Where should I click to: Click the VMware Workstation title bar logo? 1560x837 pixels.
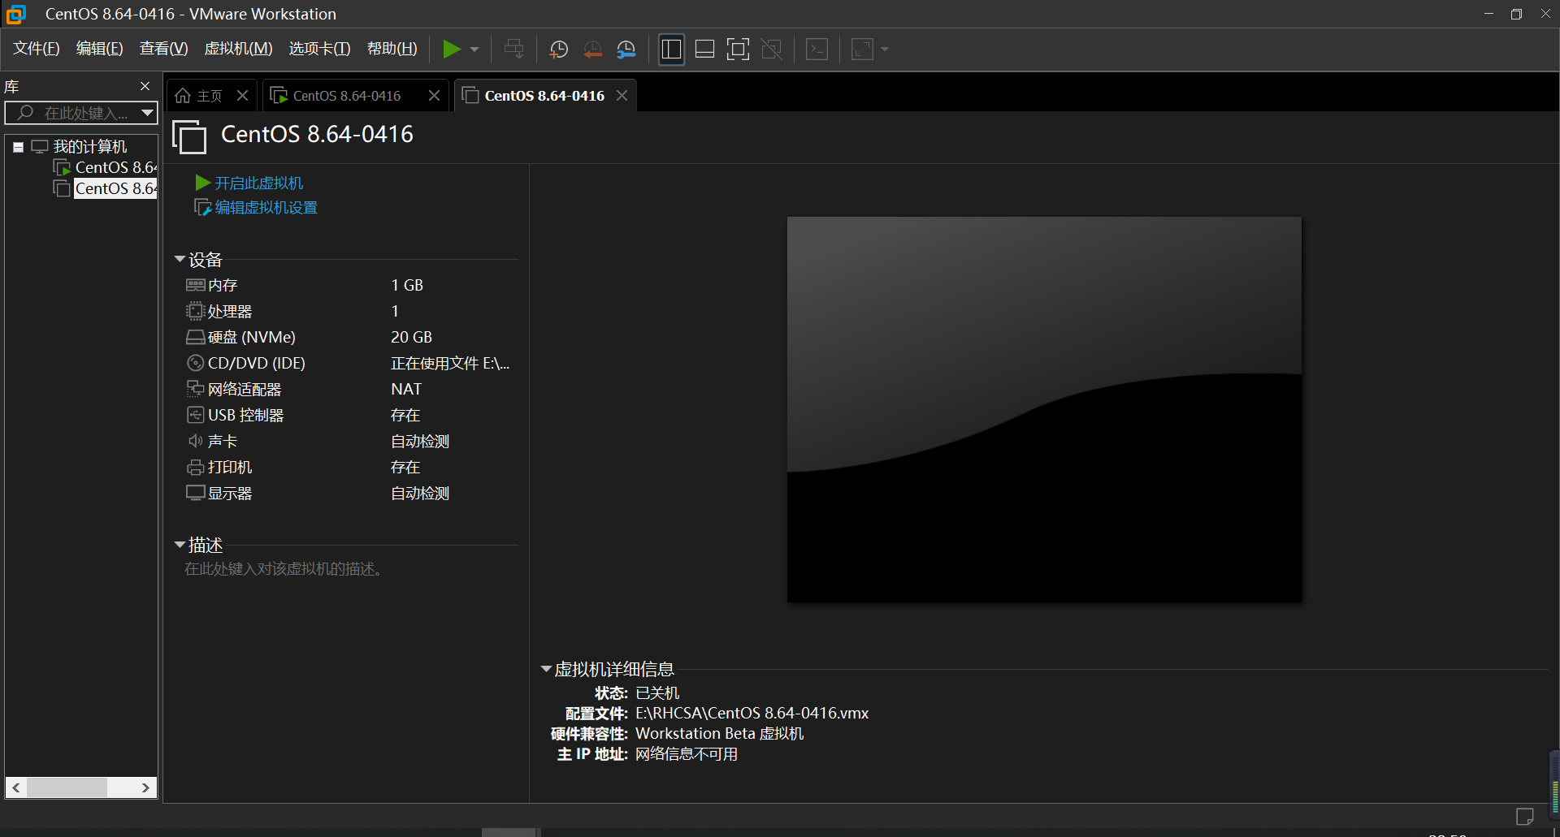pyautogui.click(x=16, y=14)
